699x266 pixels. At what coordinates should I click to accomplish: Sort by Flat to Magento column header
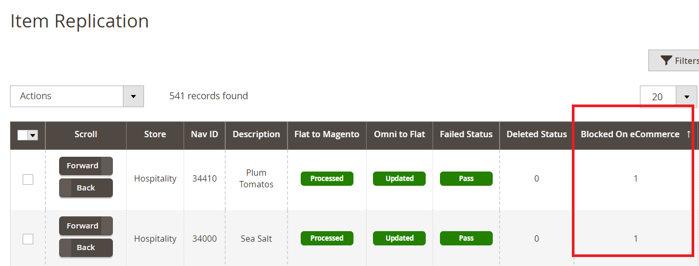[327, 134]
